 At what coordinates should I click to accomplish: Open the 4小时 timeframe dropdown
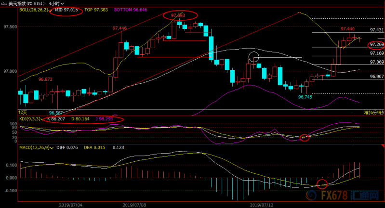click(x=56, y=3)
